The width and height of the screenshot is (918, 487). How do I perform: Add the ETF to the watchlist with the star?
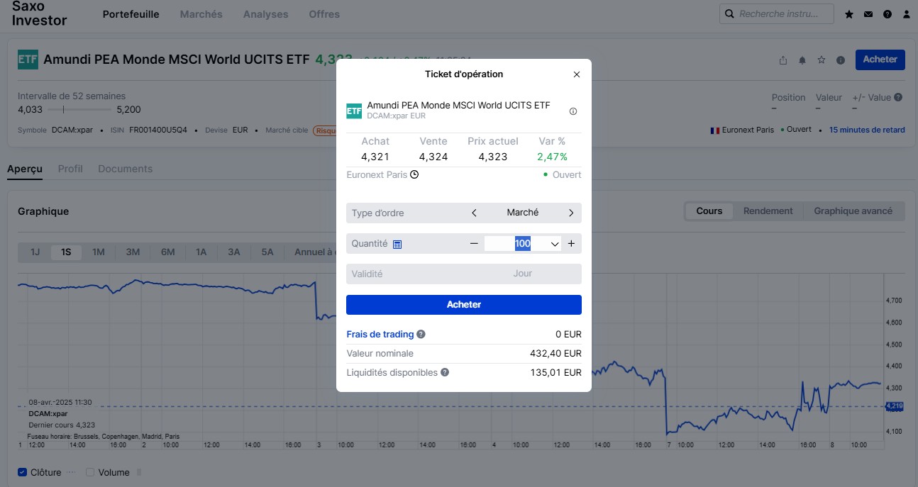click(x=822, y=60)
